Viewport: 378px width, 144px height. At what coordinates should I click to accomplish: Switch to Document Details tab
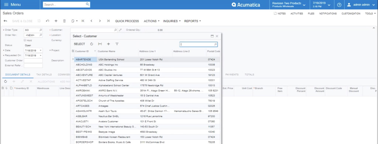[x=18, y=75]
